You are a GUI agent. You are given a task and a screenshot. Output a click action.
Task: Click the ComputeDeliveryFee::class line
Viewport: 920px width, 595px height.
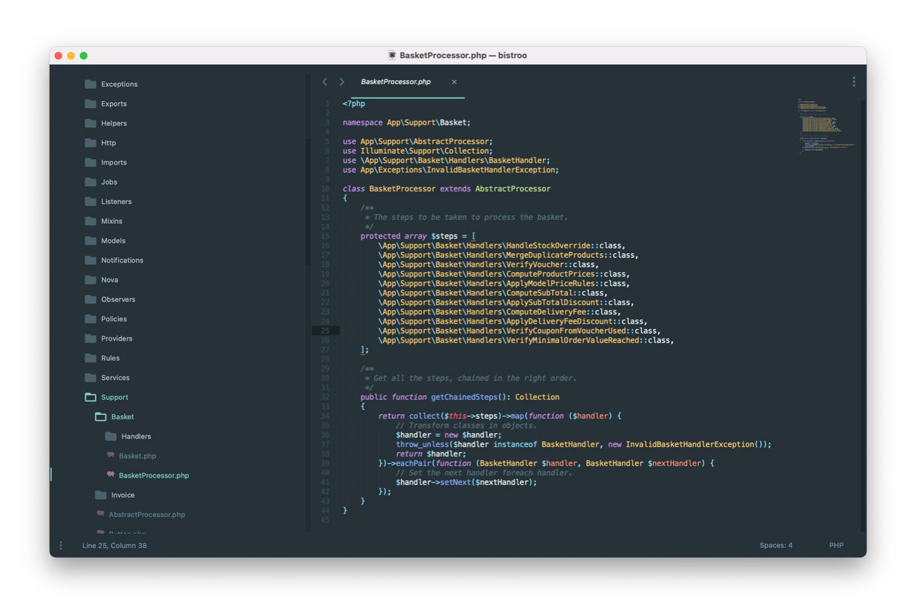(x=499, y=312)
